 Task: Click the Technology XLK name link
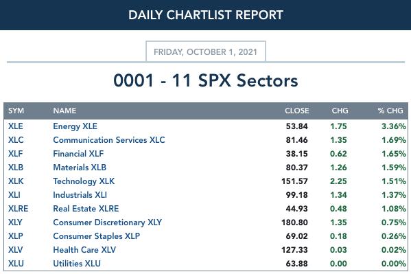click(84, 181)
